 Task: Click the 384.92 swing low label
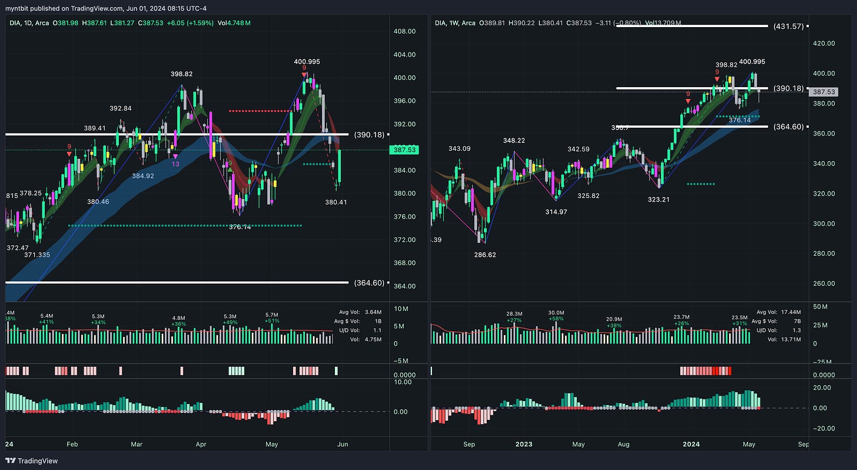pos(143,176)
